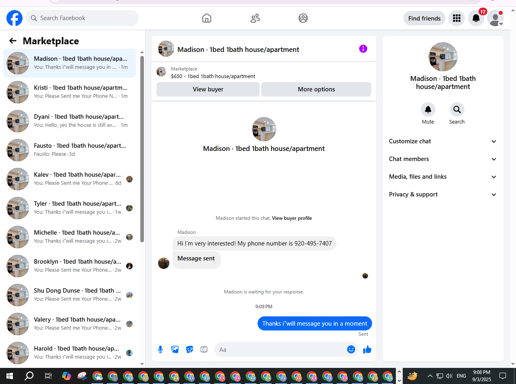
Task: Expand the Privacy & support section
Action: pos(443,194)
